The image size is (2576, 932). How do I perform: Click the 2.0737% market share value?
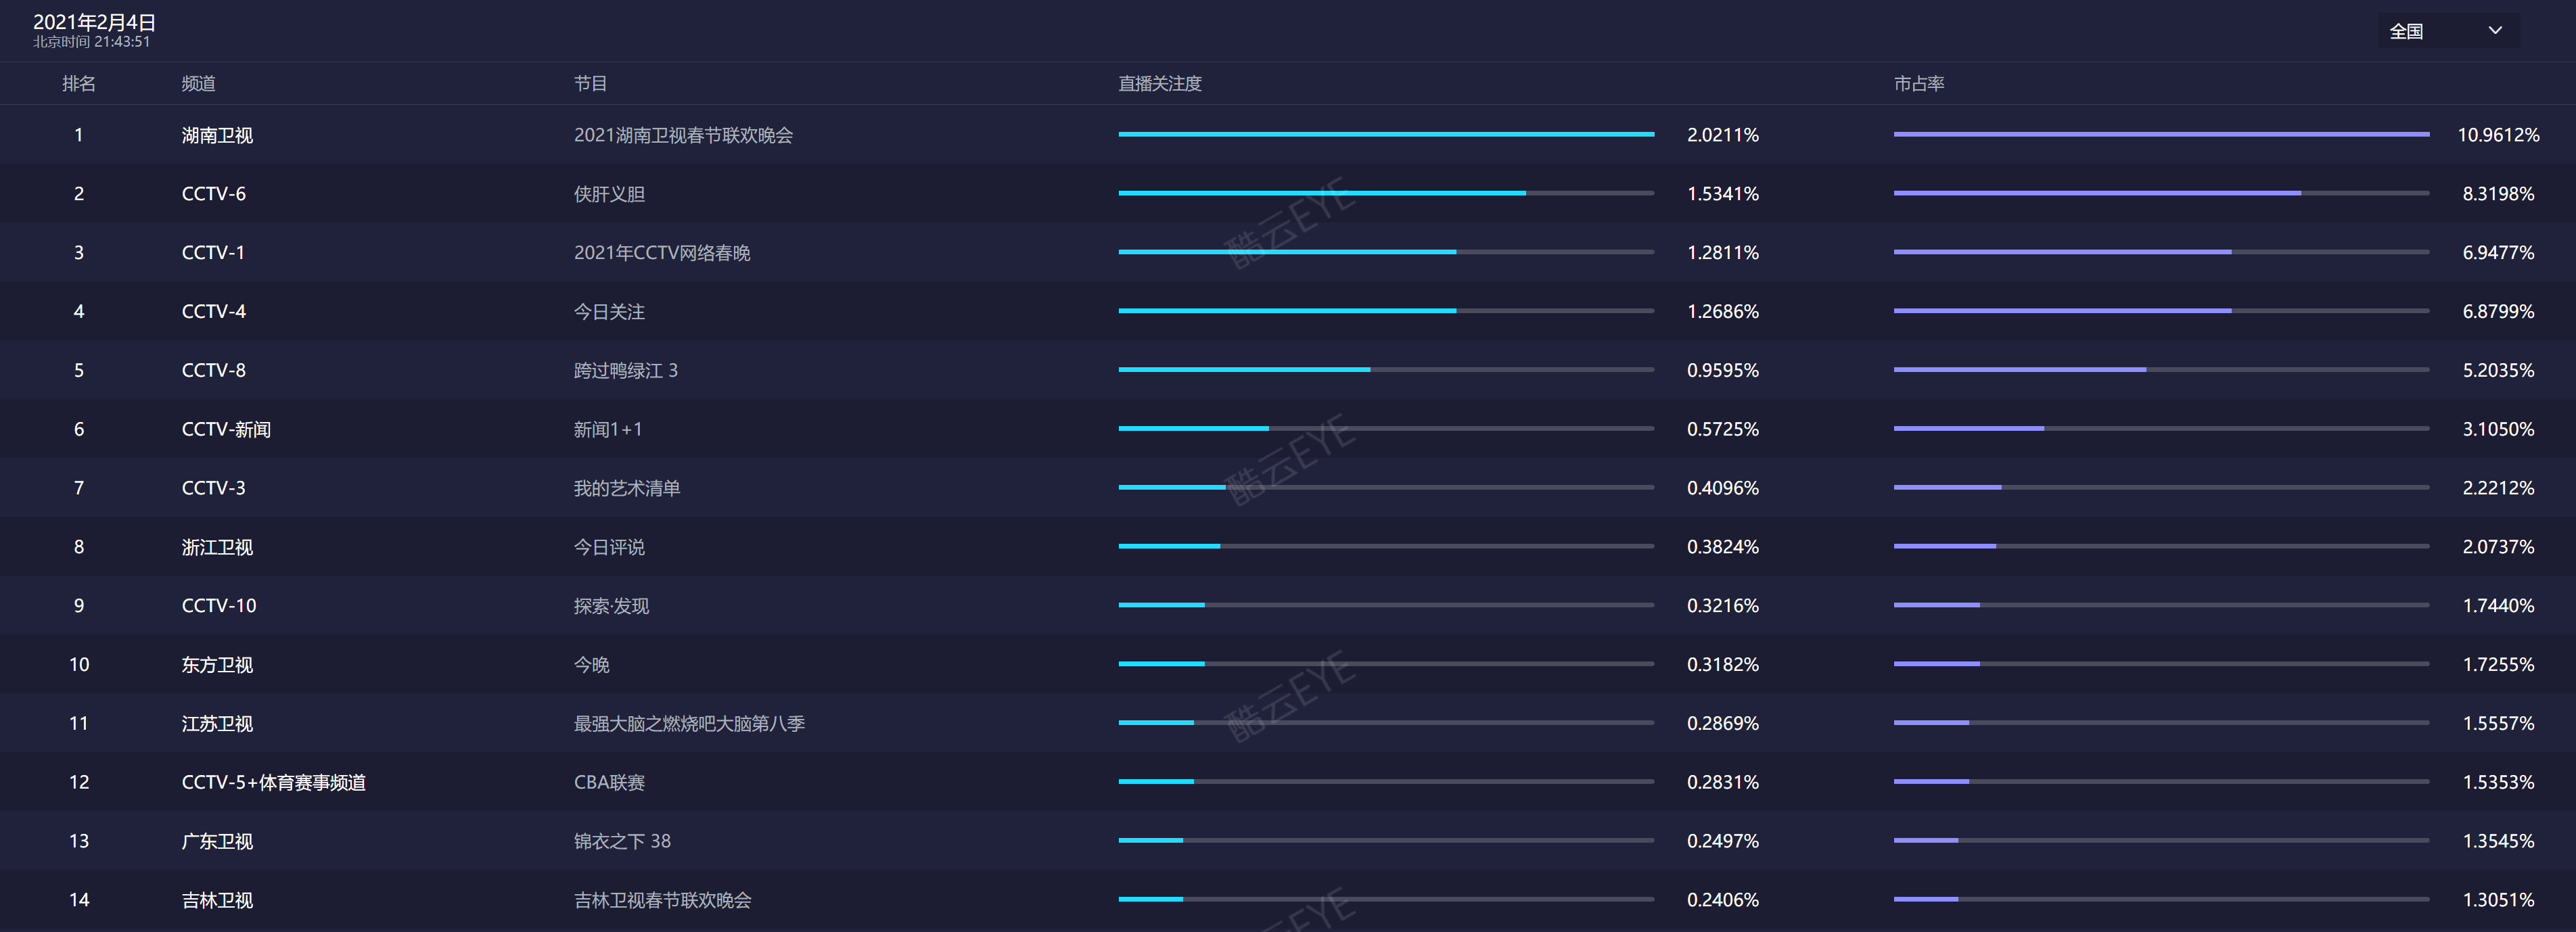coord(2498,548)
